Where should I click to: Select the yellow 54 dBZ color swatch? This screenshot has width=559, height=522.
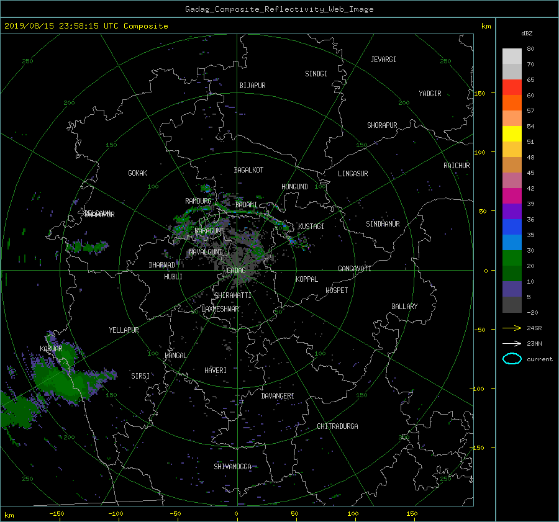512,133
